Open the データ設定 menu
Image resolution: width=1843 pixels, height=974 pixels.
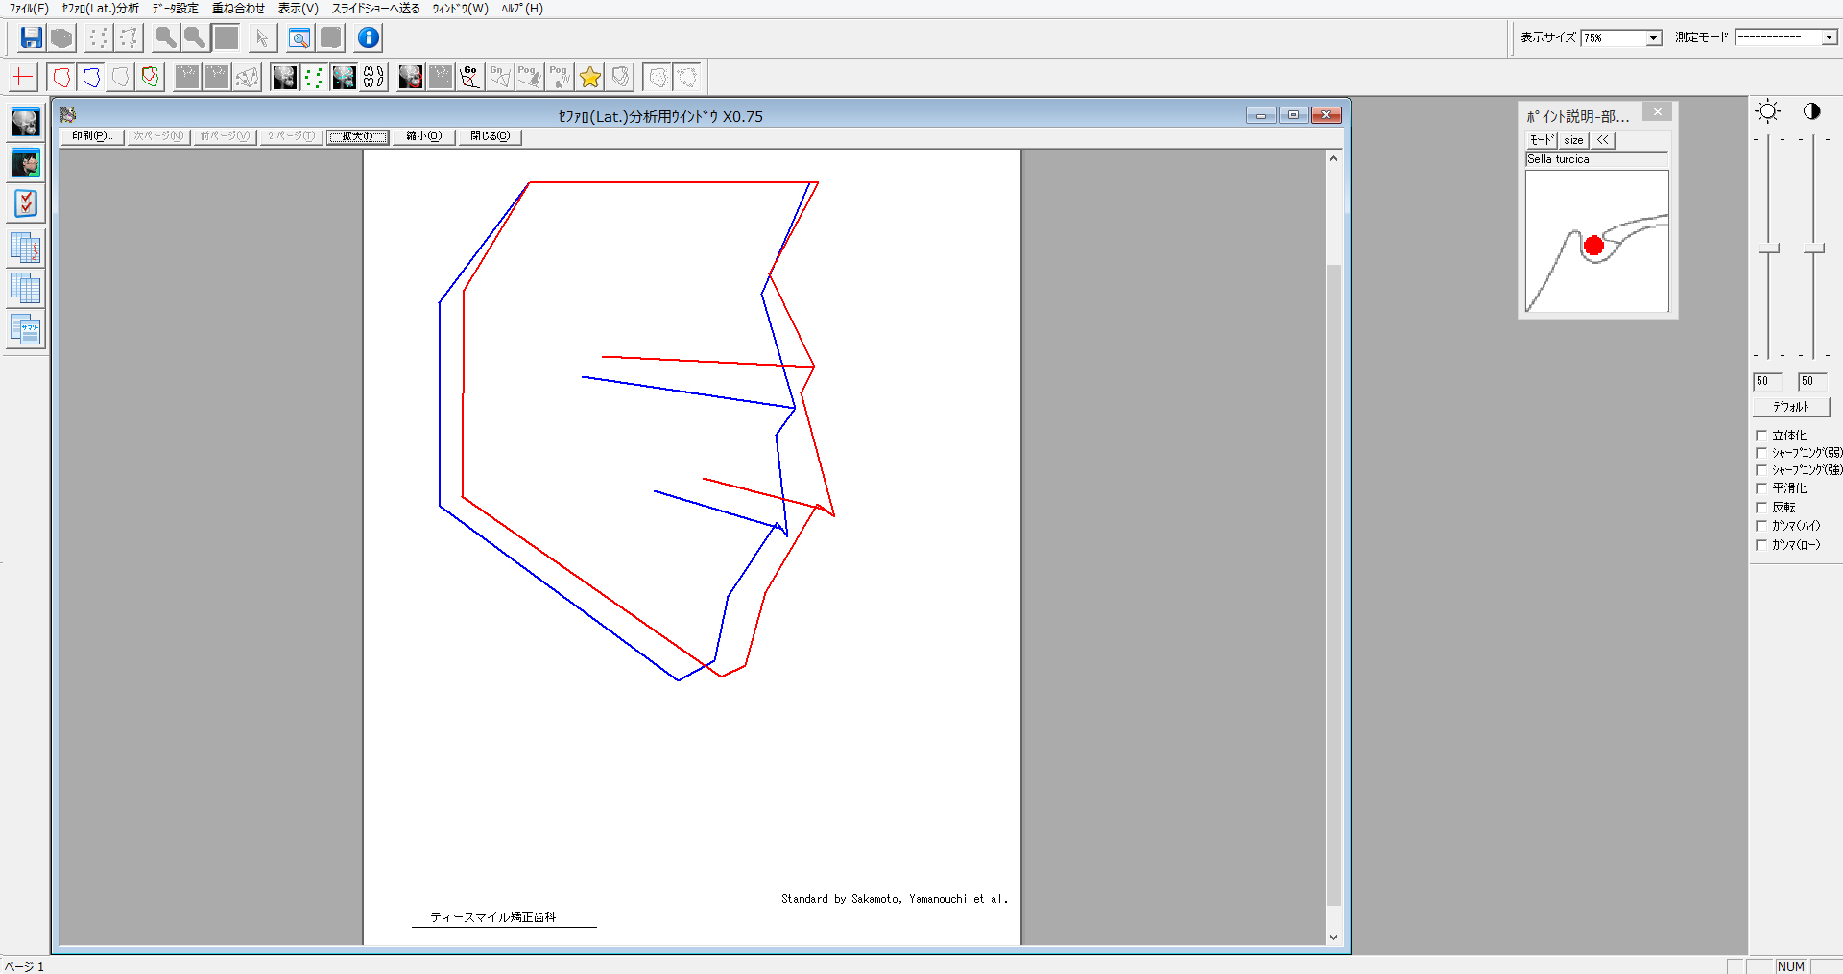(175, 9)
